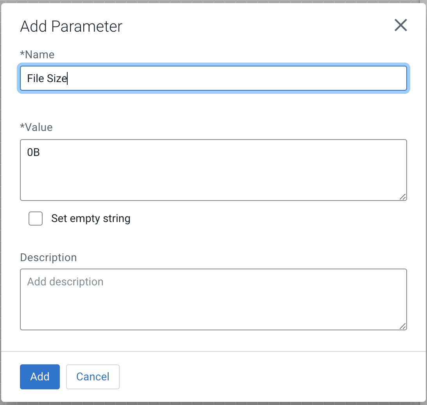Enable the Set empty string checkbox
Screen dimensions: 427x405
click(x=36, y=219)
